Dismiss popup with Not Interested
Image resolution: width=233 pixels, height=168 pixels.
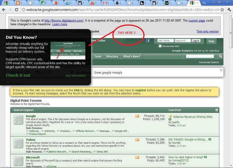coord(75,76)
